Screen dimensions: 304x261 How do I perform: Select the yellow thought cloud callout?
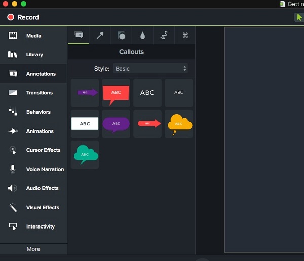tap(179, 123)
